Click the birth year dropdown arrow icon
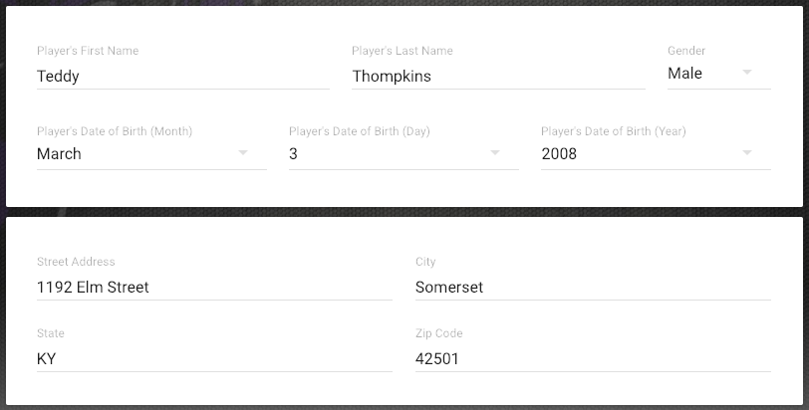This screenshot has height=410, width=809. (x=747, y=153)
